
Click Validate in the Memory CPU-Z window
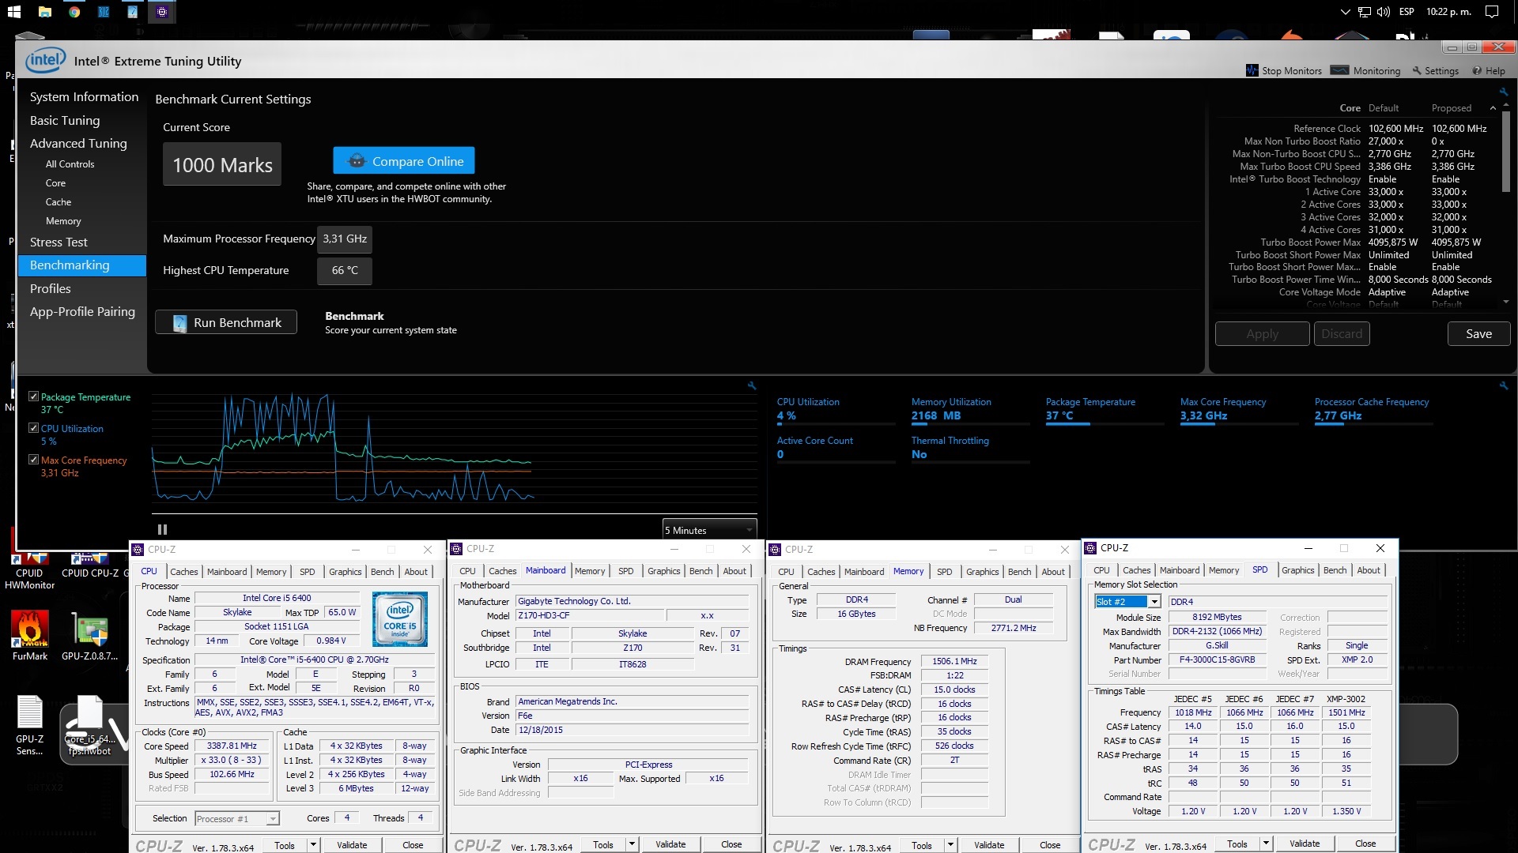(x=988, y=845)
